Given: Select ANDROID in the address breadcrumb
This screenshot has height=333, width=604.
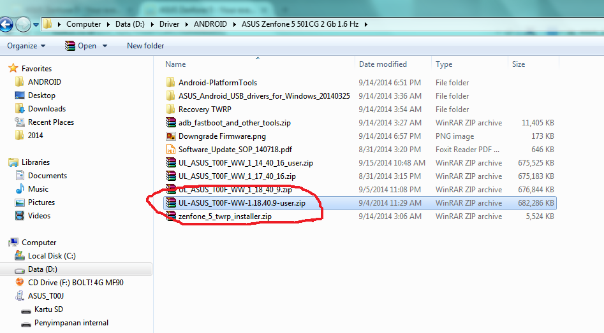Looking at the screenshot, I should tap(210, 24).
